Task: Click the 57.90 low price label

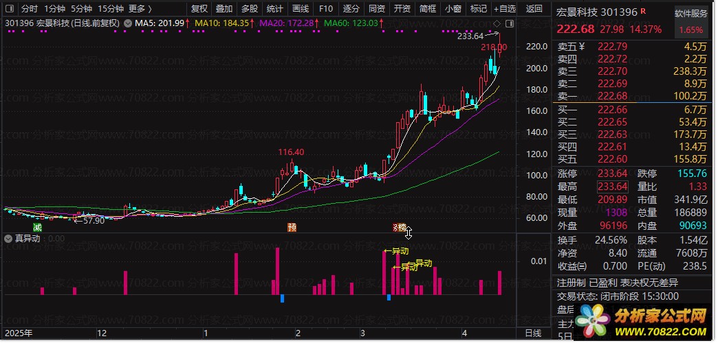Action: click(x=92, y=220)
